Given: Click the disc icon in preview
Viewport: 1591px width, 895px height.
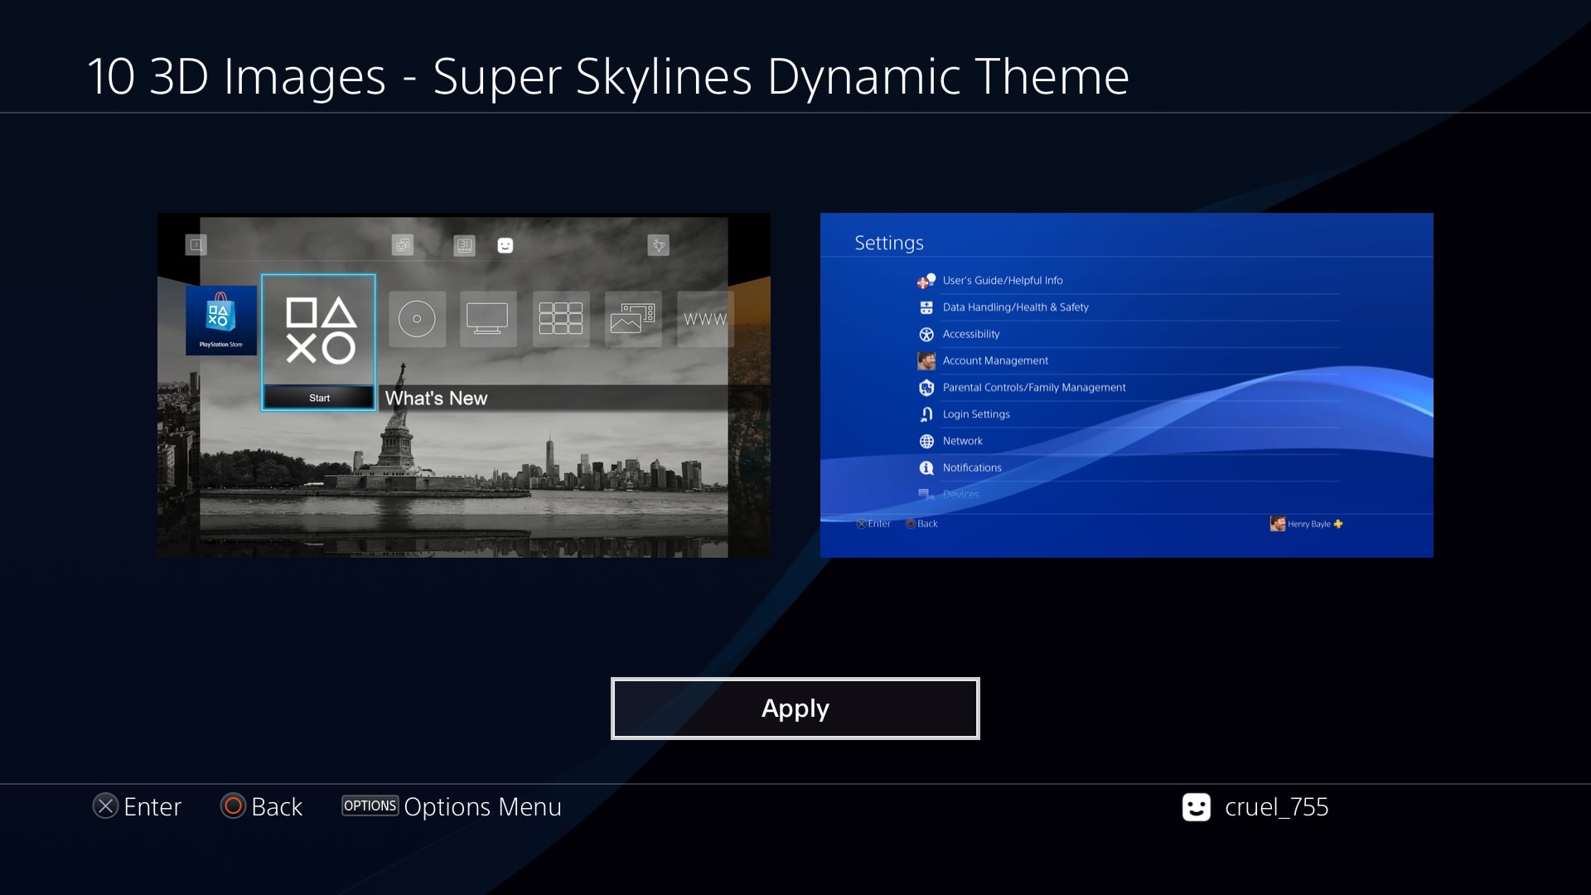Looking at the screenshot, I should pos(417,319).
